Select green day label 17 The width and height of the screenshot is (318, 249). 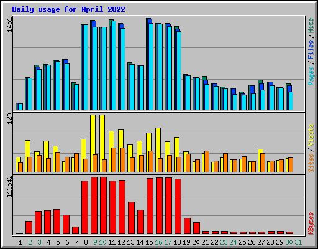[168, 242]
